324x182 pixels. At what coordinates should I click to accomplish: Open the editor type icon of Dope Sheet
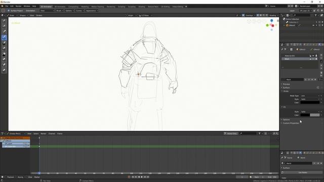coord(3,133)
